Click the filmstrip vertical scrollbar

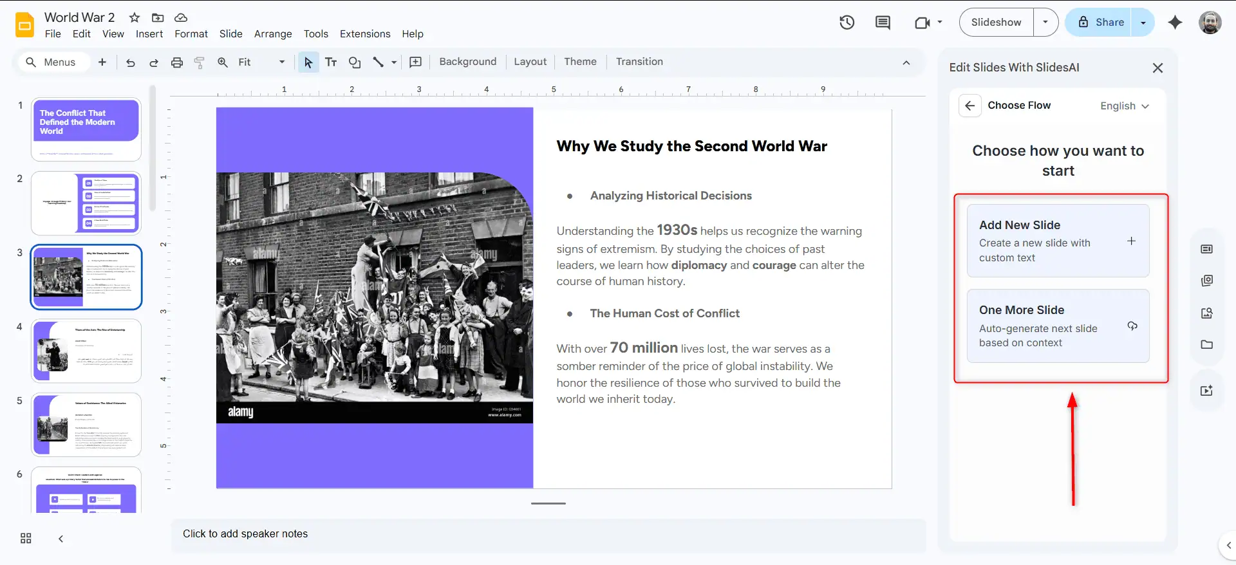pyautogui.click(x=153, y=148)
